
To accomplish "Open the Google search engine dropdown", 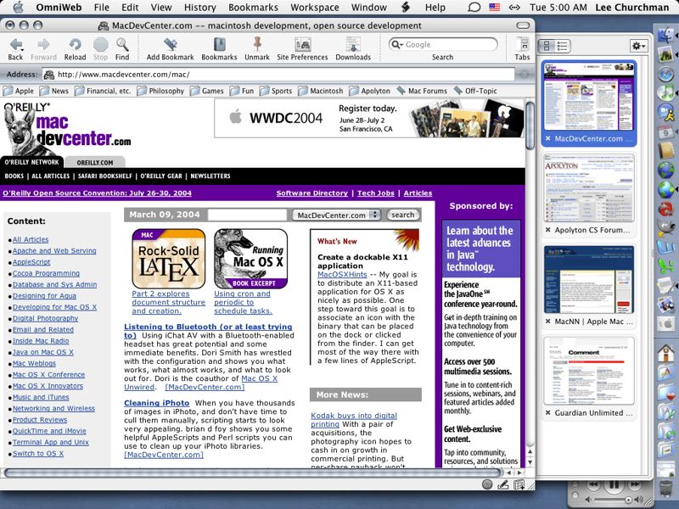I will pos(397,44).
